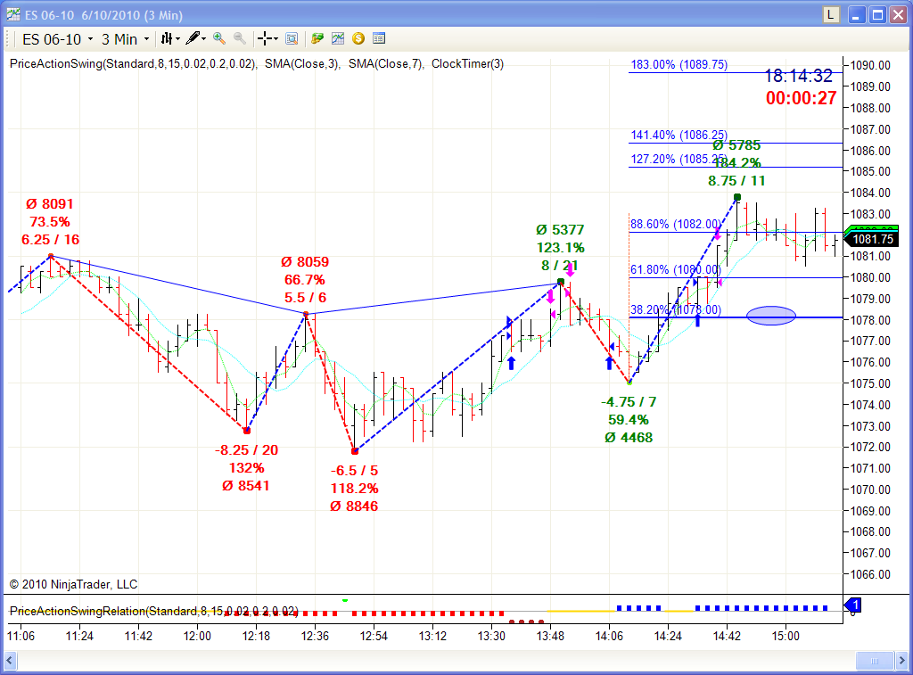Click the 59.4% swing retracement label
This screenshot has height=675, width=913.
click(629, 420)
